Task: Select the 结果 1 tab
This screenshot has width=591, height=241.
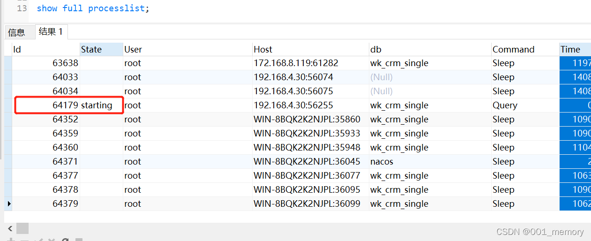Action: (51, 32)
